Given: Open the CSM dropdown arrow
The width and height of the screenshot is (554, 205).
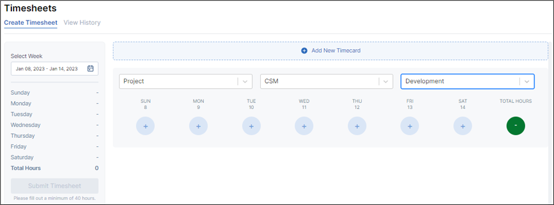Looking at the screenshot, I should pyautogui.click(x=386, y=81).
